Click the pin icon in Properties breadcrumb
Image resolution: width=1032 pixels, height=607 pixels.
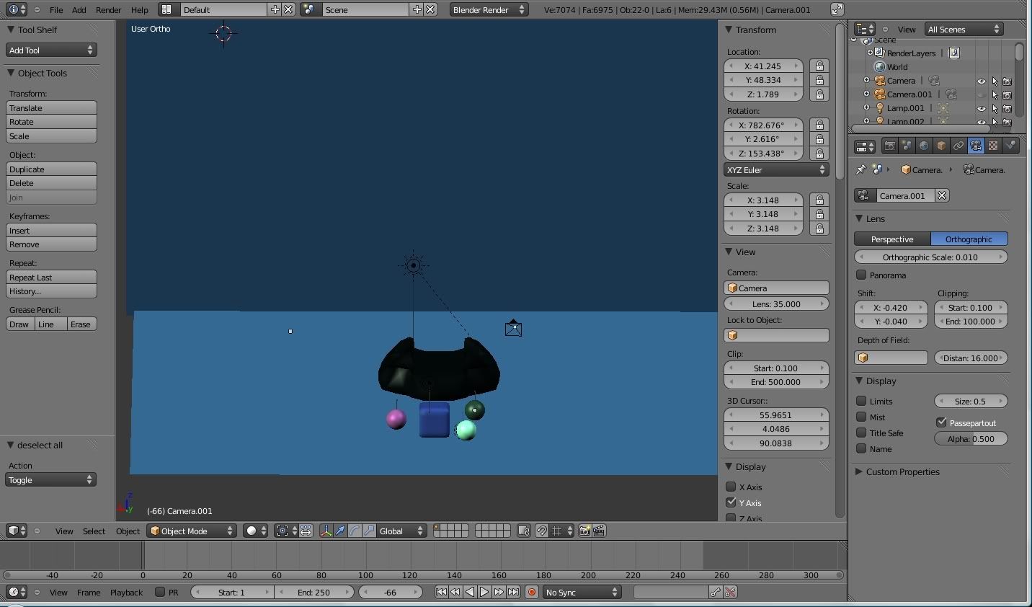(860, 169)
